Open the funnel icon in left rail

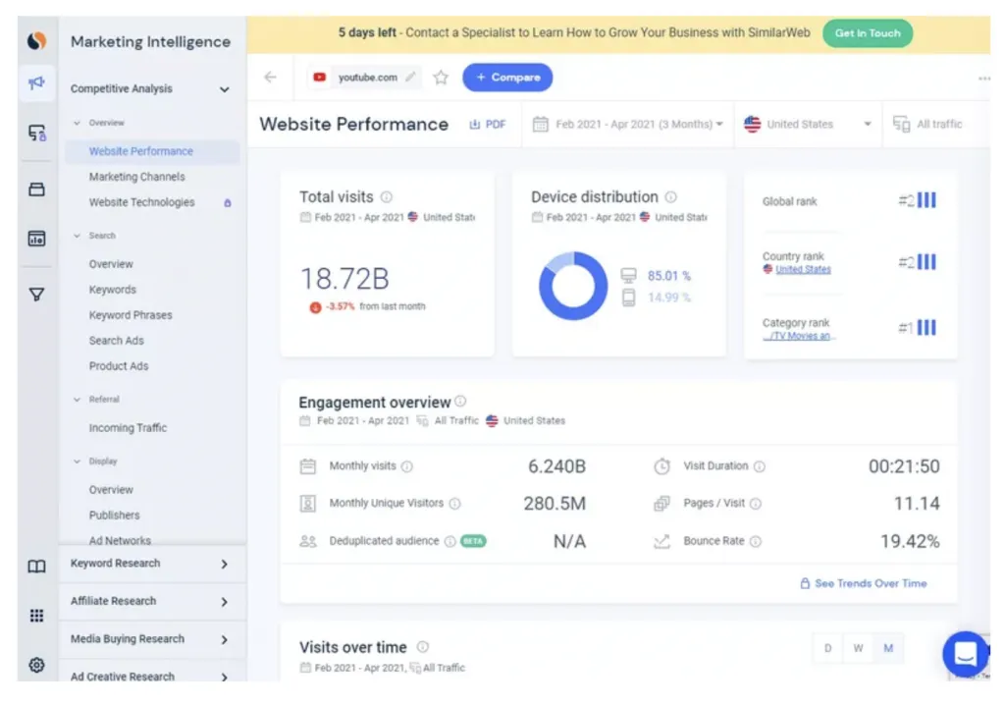pyautogui.click(x=36, y=294)
